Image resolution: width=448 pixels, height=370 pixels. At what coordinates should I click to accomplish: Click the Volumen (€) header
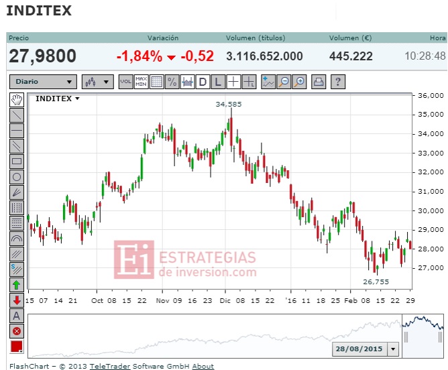tap(350, 38)
